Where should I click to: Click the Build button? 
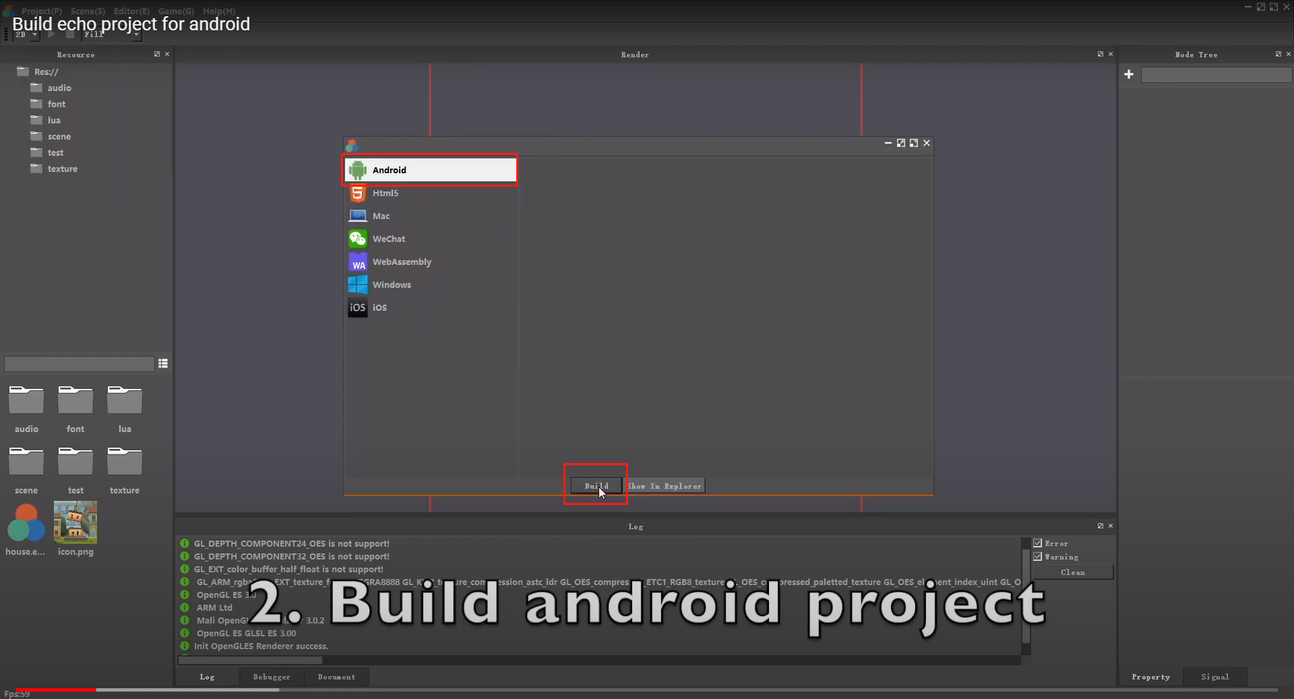[596, 486]
